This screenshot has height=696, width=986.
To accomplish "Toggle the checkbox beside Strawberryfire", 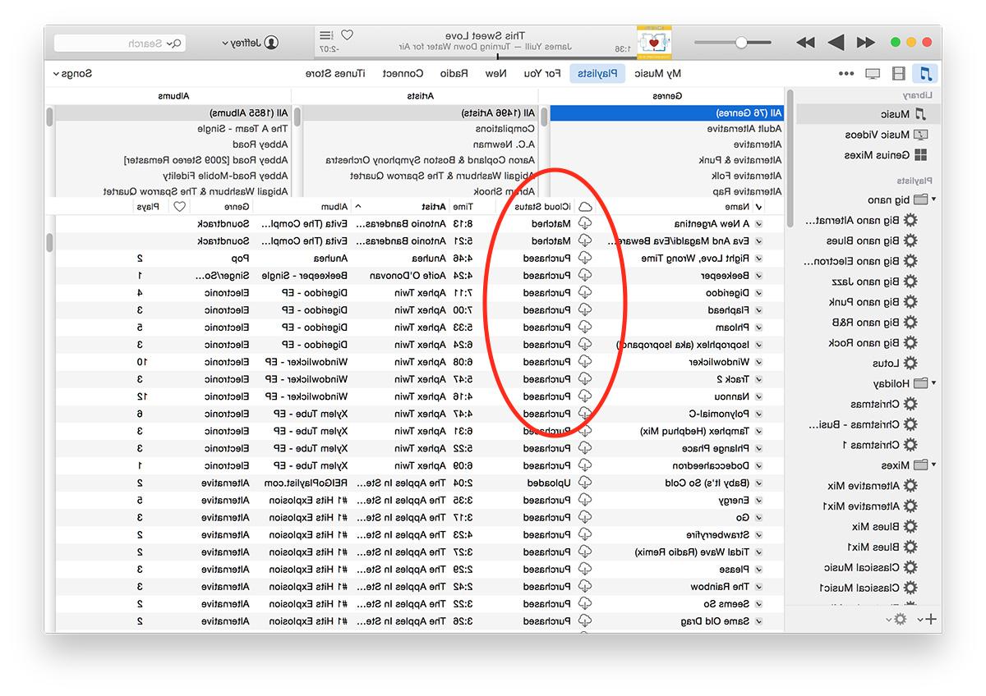I will point(758,534).
